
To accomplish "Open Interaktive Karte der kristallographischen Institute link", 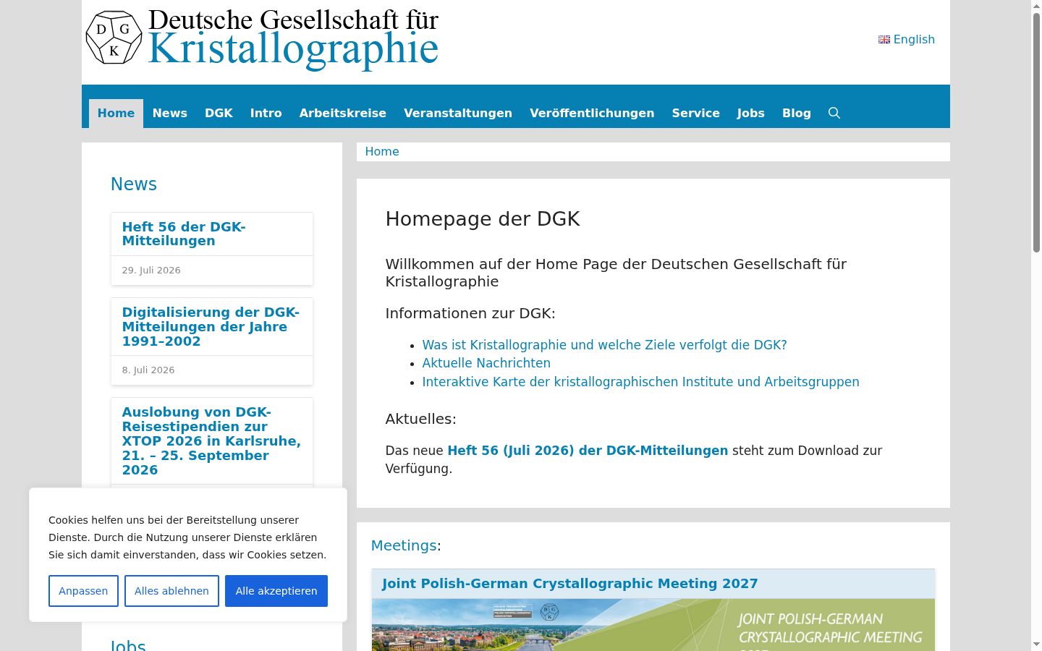I will point(640,382).
